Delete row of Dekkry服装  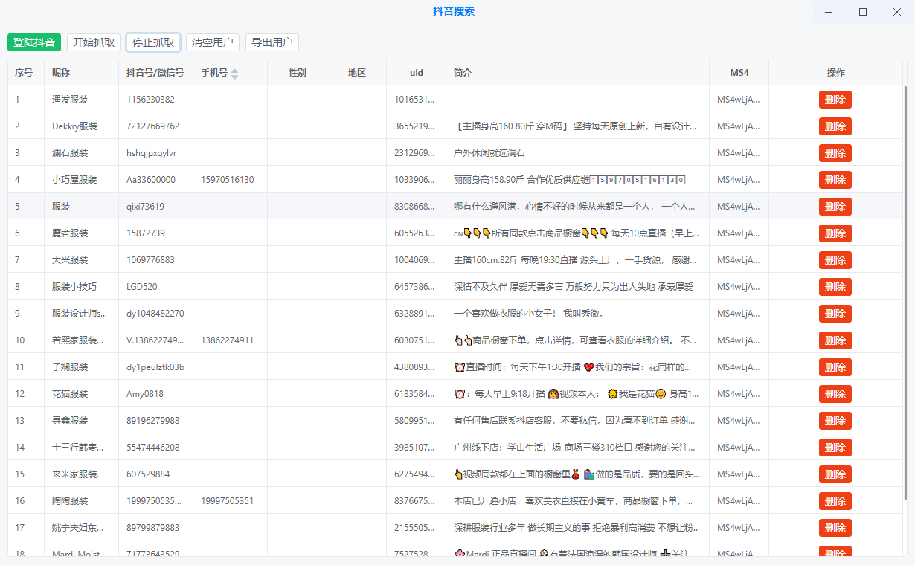pos(835,126)
